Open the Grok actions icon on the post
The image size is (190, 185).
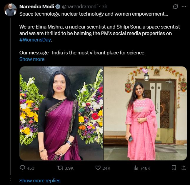pos(176,6)
